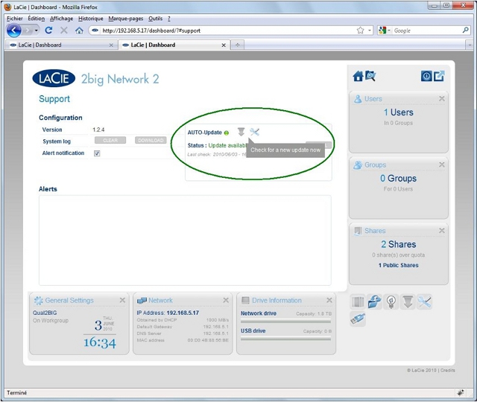Click the log out icon at top right
The image size is (477, 402).
(x=439, y=76)
